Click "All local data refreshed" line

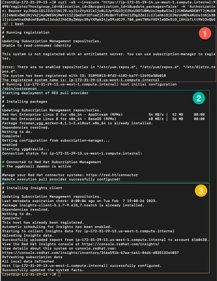(x=28, y=261)
